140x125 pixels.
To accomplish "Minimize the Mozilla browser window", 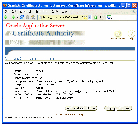I will (x=123, y=5).
